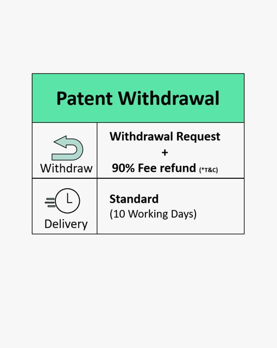Select the Standard delivery option text
The width and height of the screenshot is (277, 348).
pos(134,199)
